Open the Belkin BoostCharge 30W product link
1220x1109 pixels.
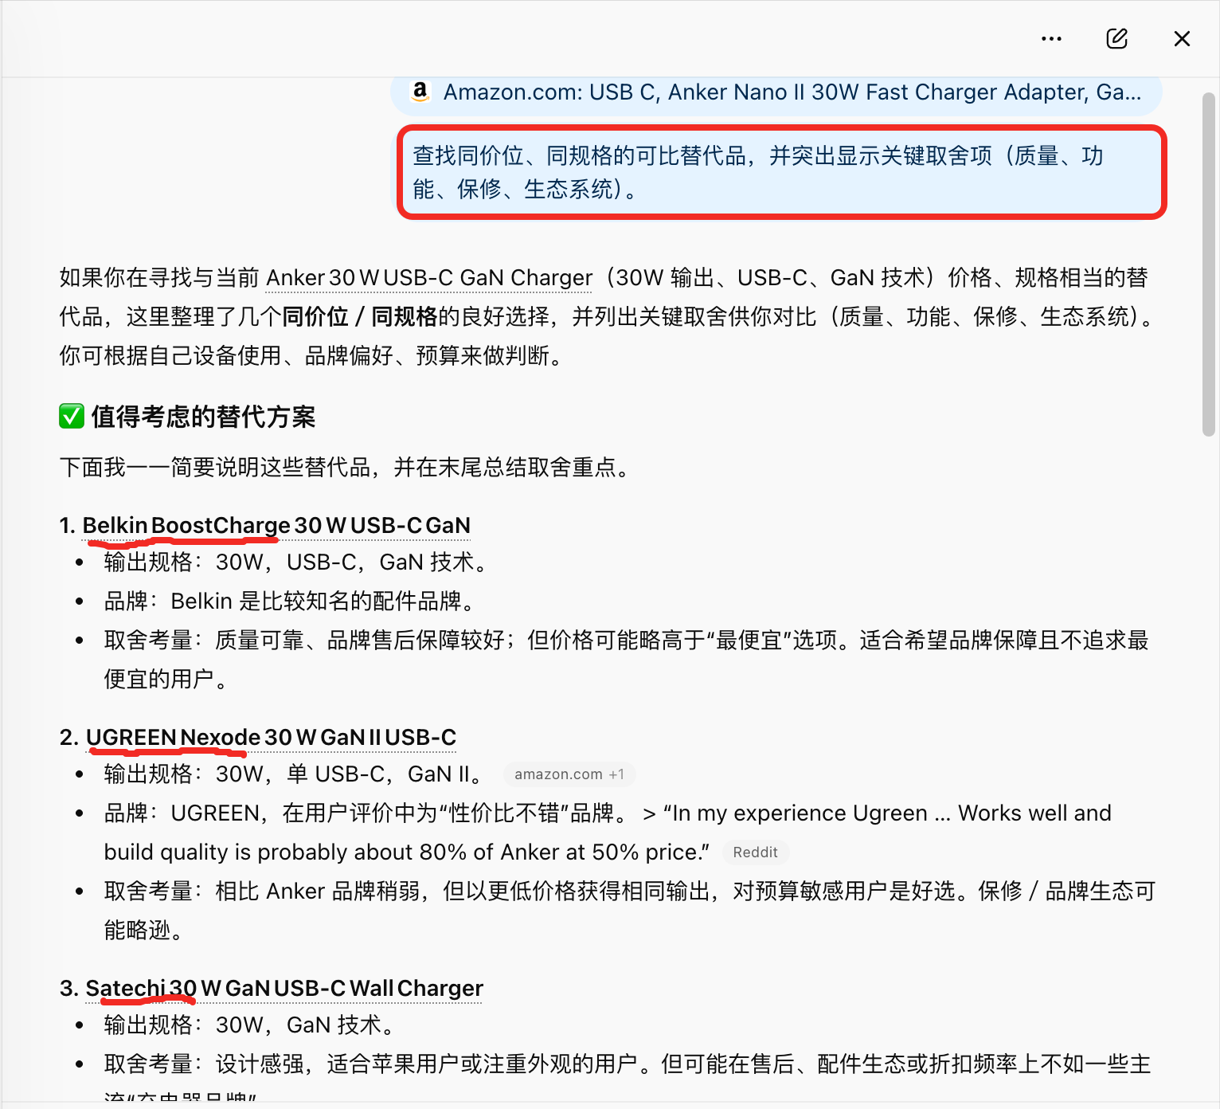tap(276, 526)
